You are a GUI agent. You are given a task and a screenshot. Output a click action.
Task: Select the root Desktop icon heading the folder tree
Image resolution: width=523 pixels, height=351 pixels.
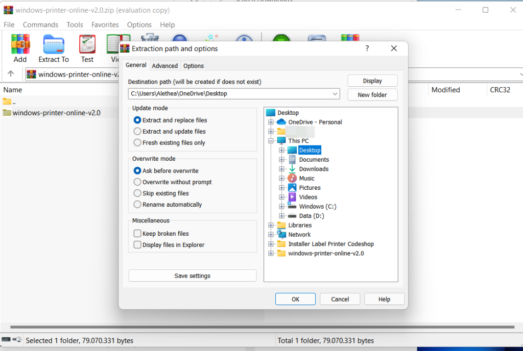pyautogui.click(x=271, y=113)
